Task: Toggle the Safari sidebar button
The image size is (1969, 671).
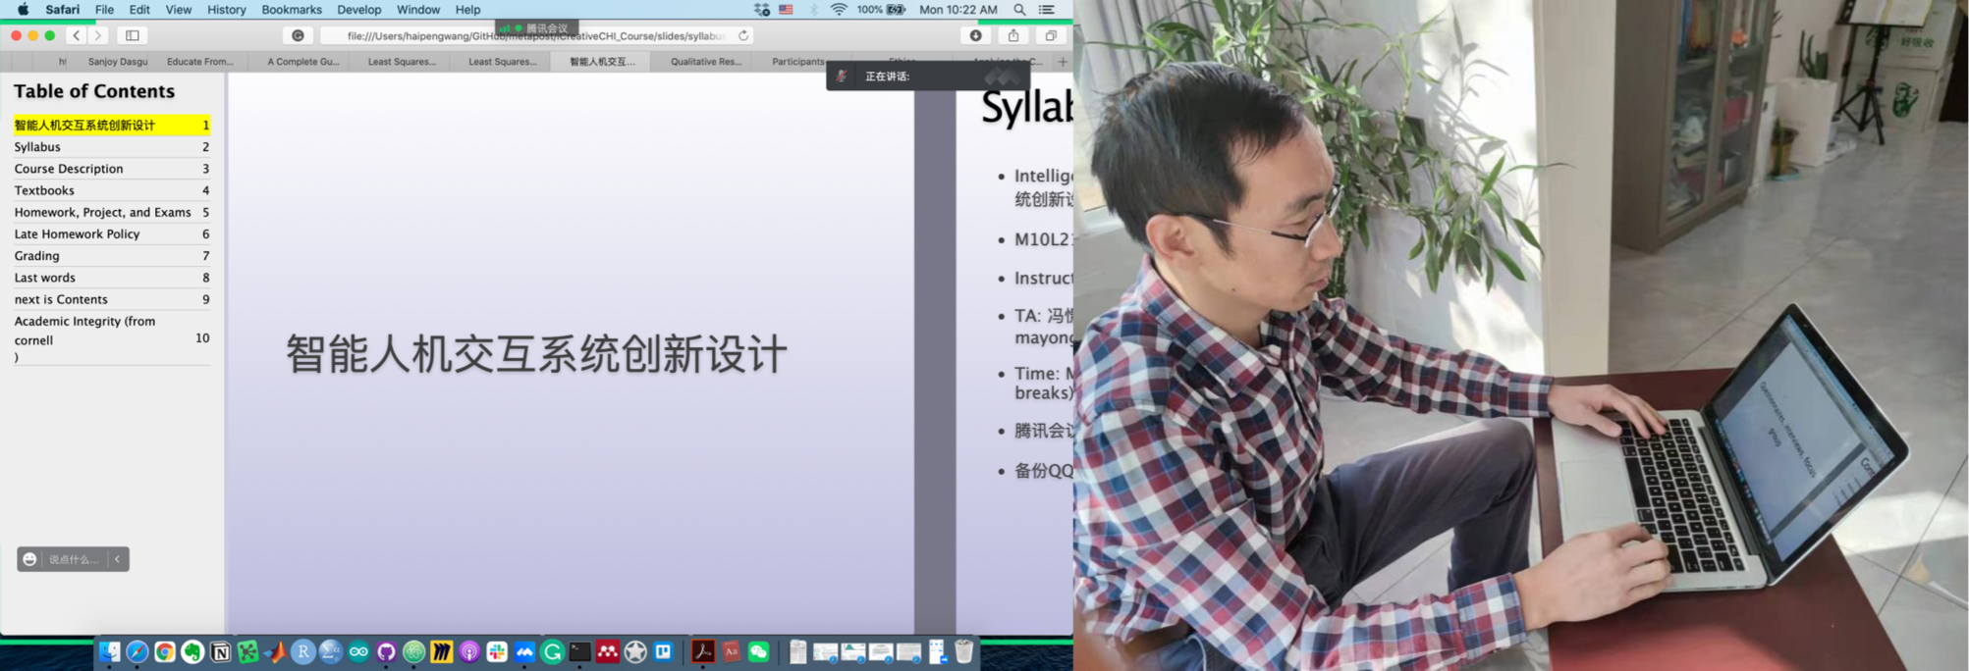Action: coord(133,35)
